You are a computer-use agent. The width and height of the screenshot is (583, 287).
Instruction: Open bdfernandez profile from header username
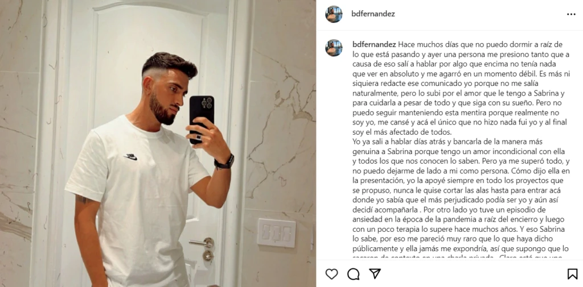tap(373, 14)
